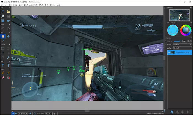Select the Pencil tool

[x=3, y=73]
